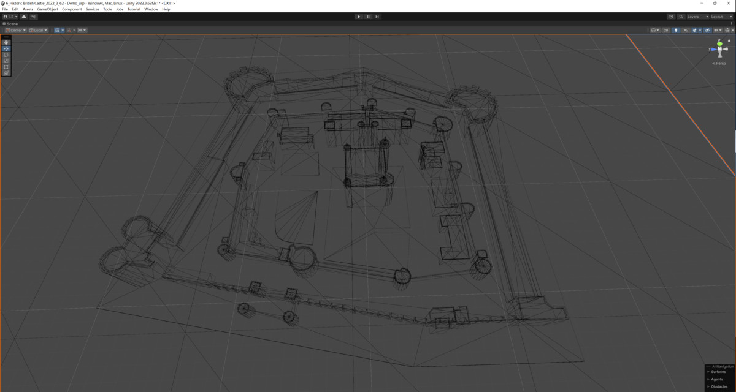Open the Unity Cloud dashboard icon
The width and height of the screenshot is (736, 392).
(24, 17)
